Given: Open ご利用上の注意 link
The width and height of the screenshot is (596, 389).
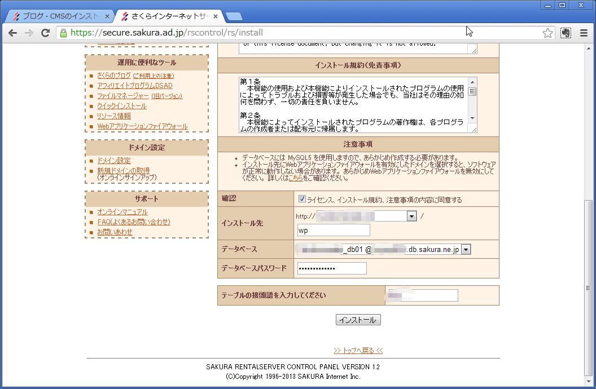Looking at the screenshot, I should pyautogui.click(x=153, y=76).
